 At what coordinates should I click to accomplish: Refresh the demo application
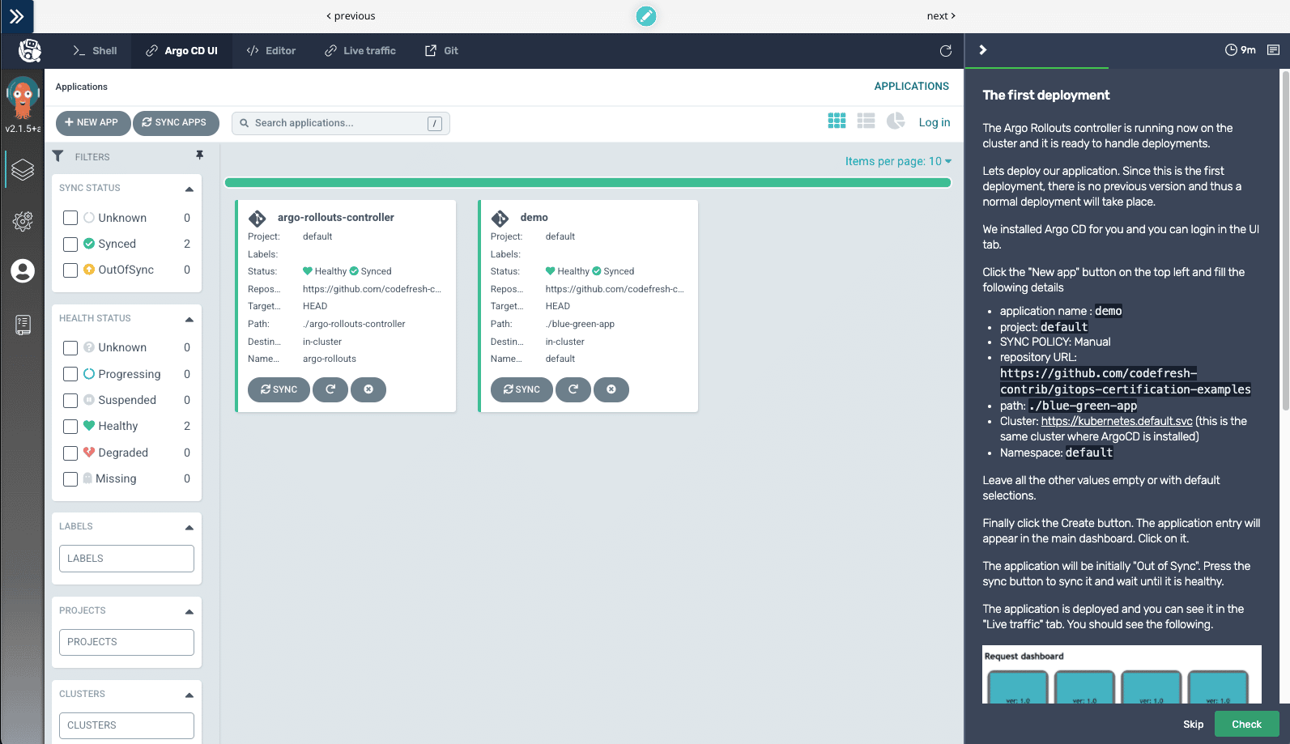click(573, 389)
